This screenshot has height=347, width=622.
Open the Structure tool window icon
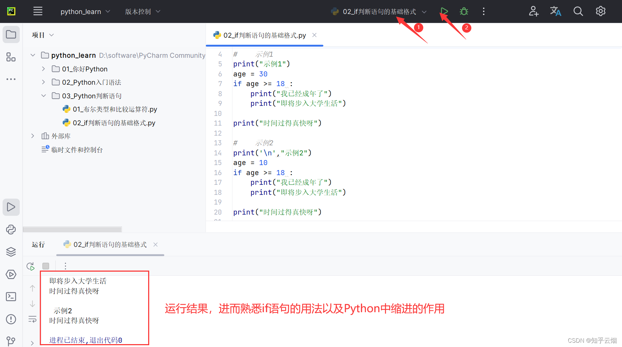click(11, 57)
